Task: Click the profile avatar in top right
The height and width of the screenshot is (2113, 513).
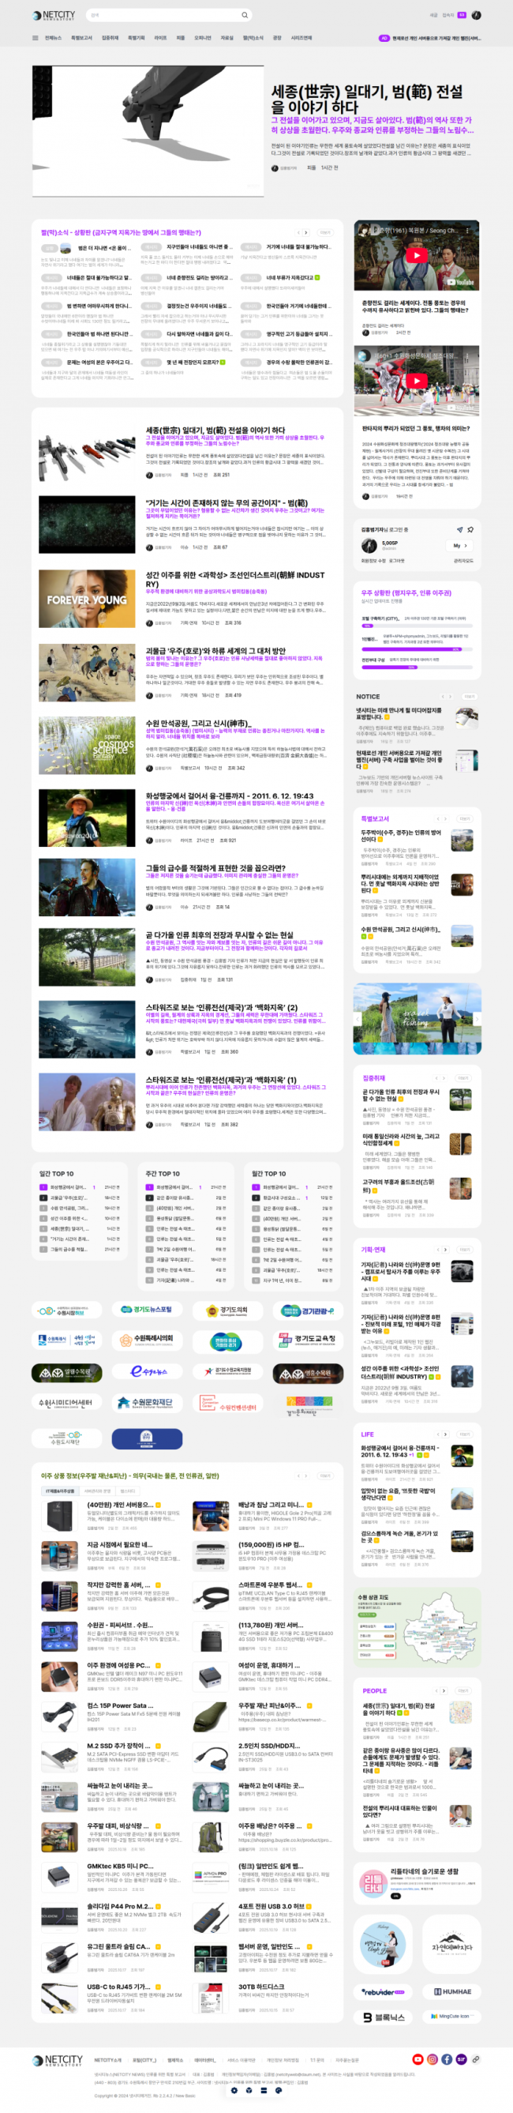Action: click(x=476, y=15)
